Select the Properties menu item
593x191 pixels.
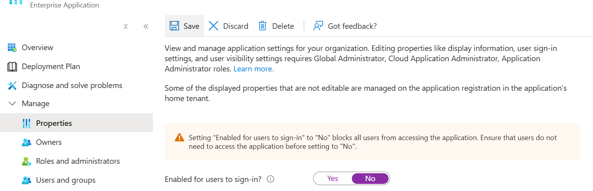[x=54, y=123]
